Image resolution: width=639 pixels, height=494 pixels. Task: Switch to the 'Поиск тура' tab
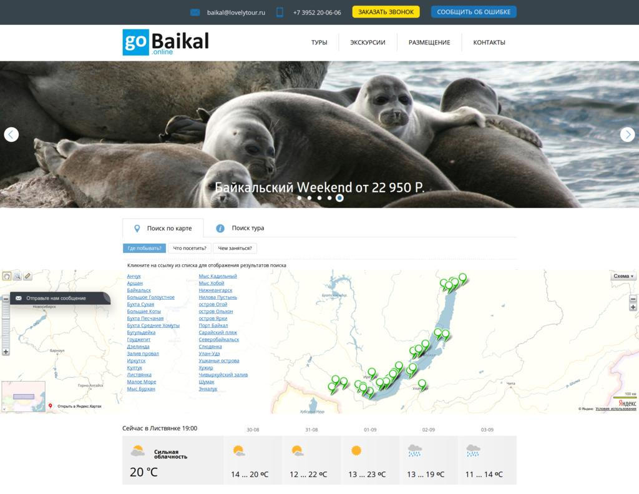[240, 228]
